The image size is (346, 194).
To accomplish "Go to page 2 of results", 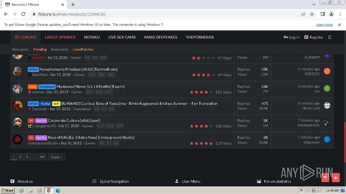I will click(20, 157).
